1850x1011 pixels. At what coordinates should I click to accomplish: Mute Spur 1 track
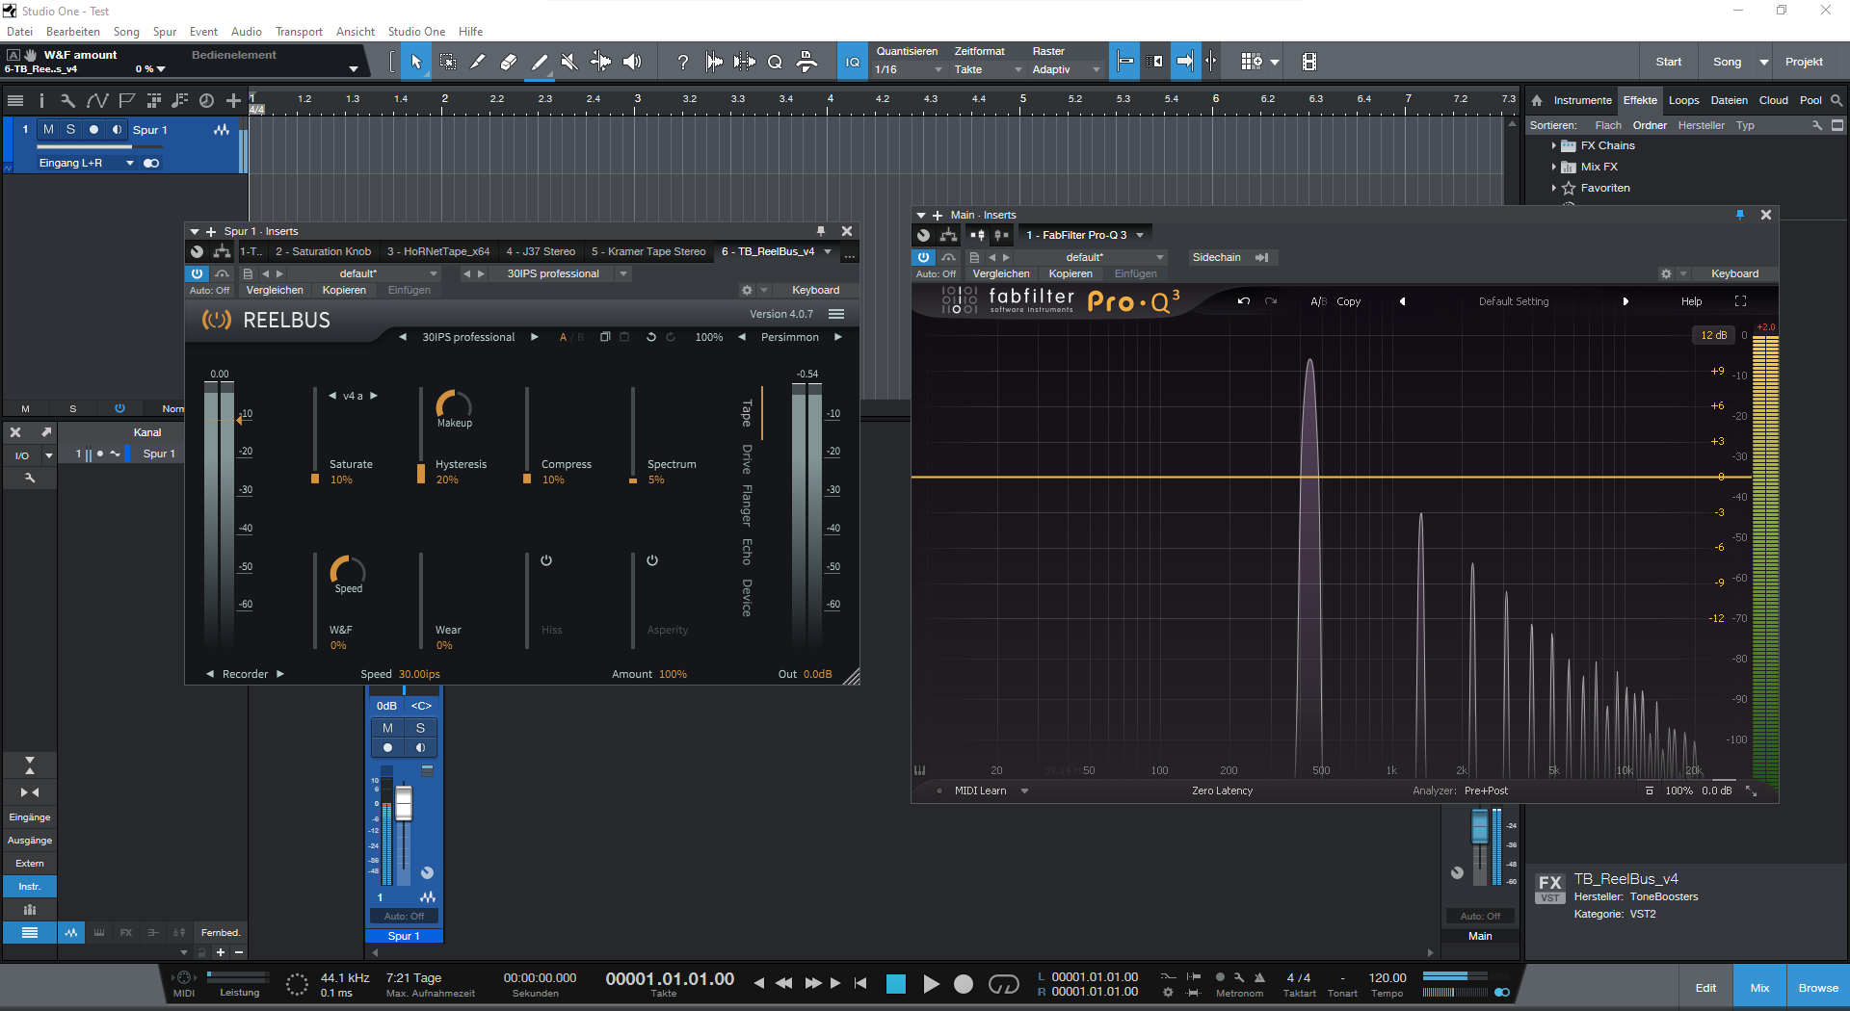tap(48, 129)
